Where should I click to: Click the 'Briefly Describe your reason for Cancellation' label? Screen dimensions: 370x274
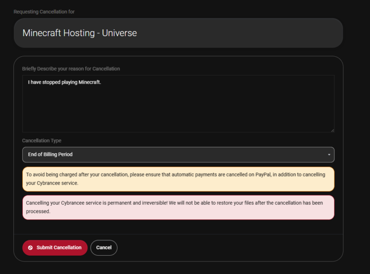coord(71,69)
